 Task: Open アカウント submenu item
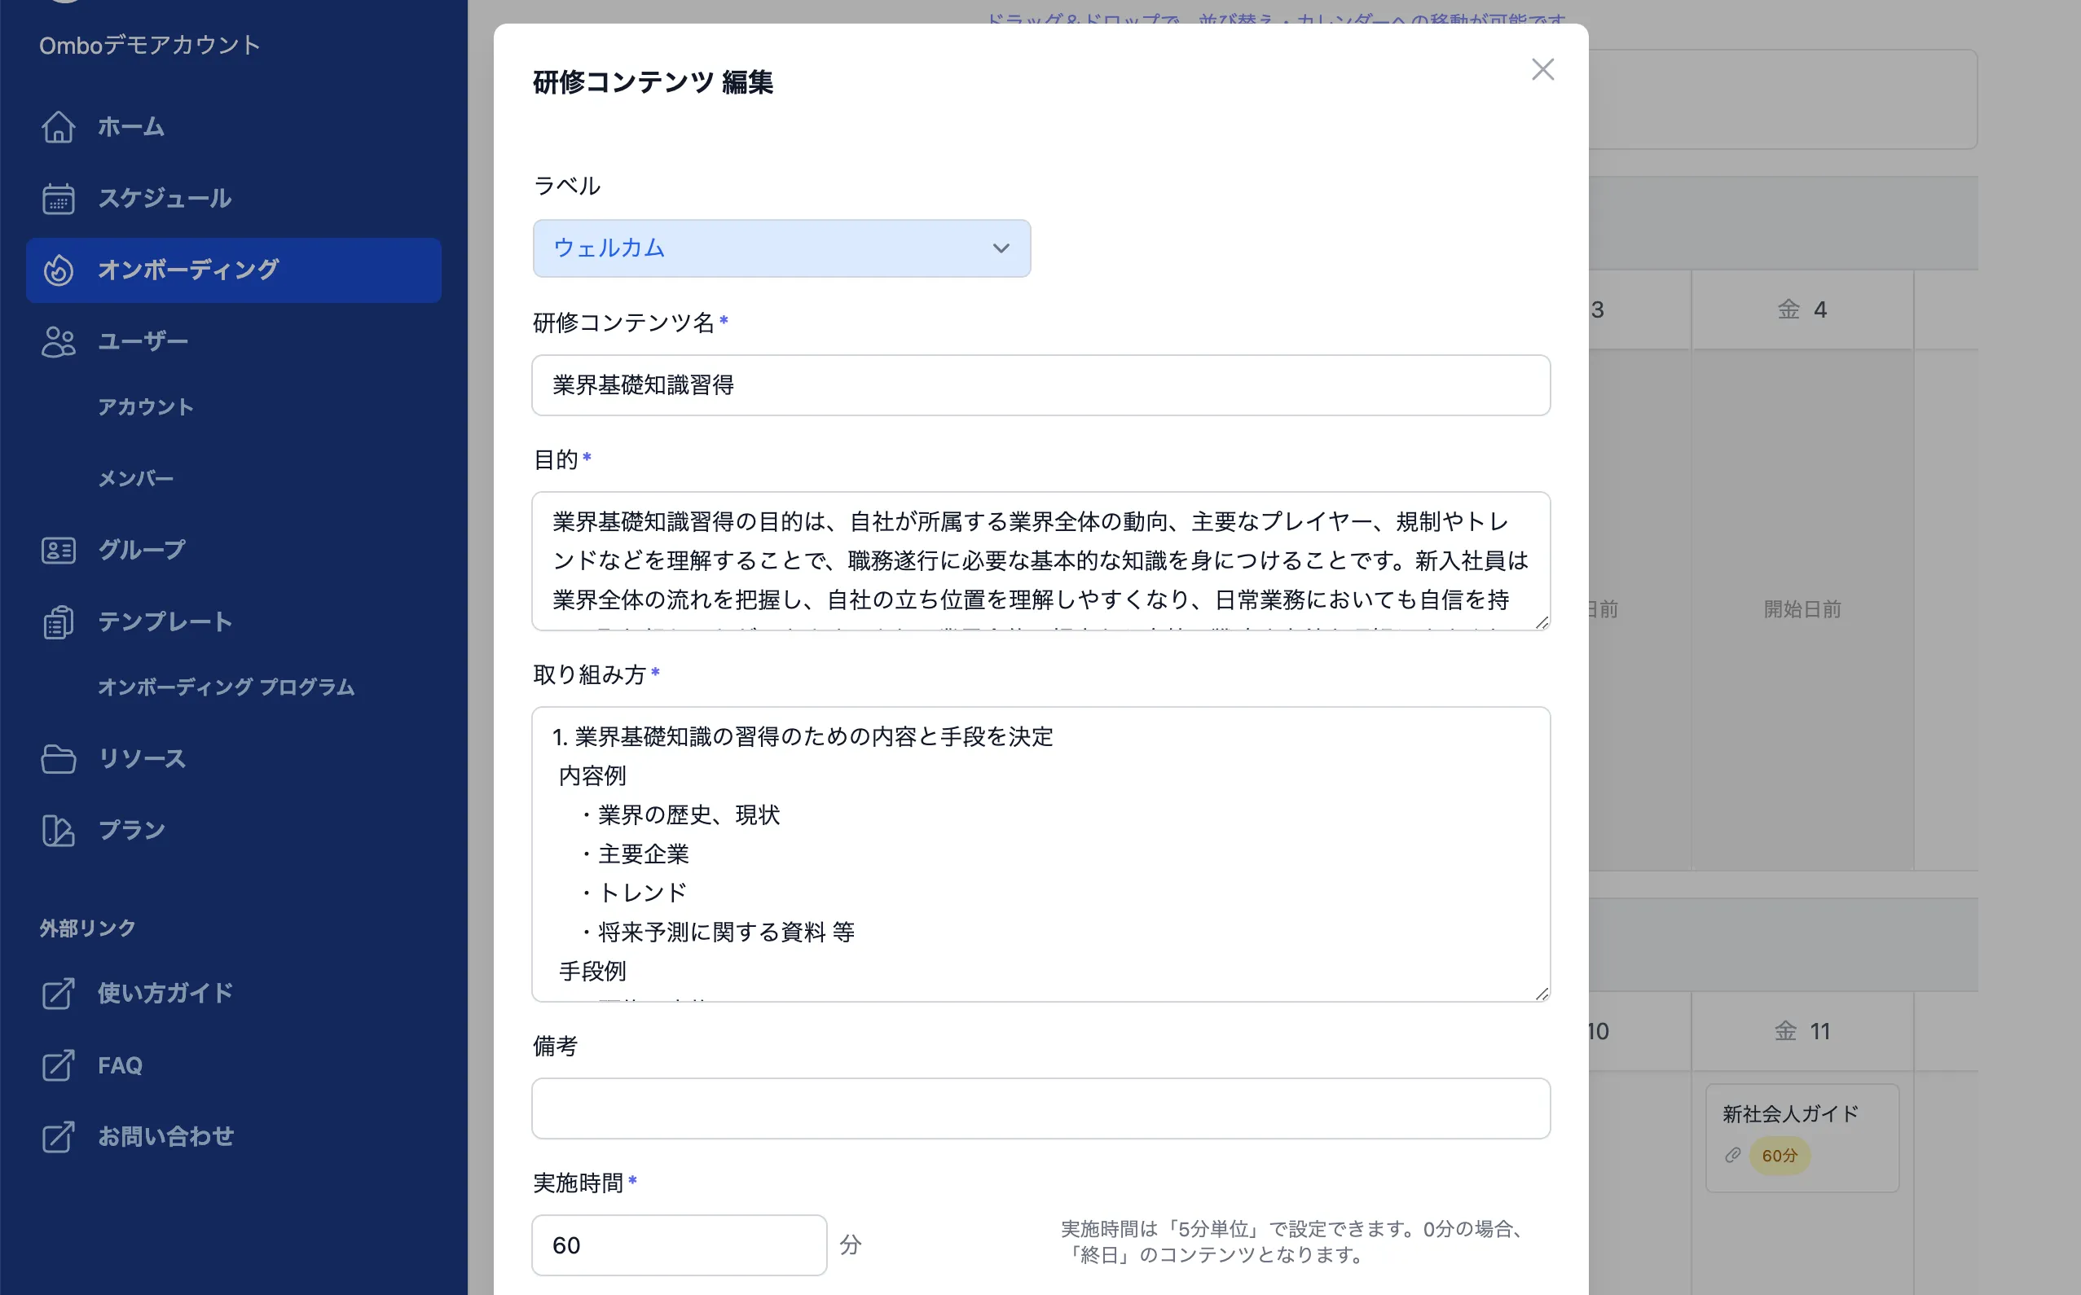[146, 407]
